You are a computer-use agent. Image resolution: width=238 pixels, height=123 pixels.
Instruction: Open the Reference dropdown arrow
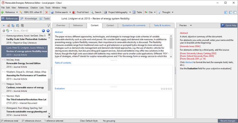coord(17,12)
